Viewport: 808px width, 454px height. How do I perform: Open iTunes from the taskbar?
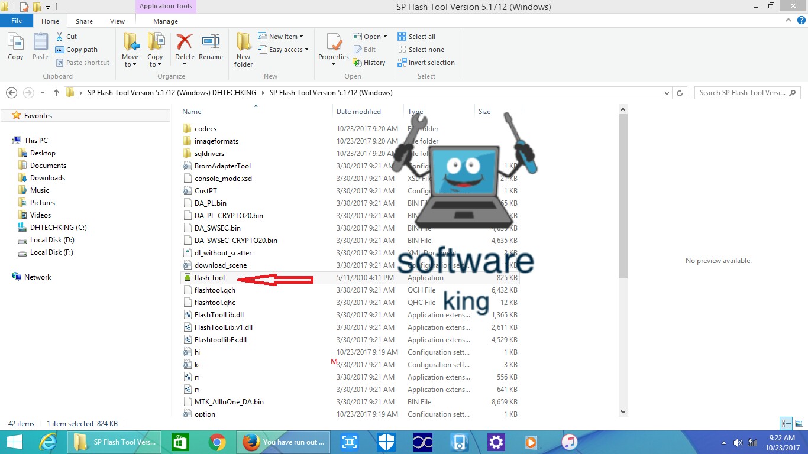pyautogui.click(x=569, y=442)
